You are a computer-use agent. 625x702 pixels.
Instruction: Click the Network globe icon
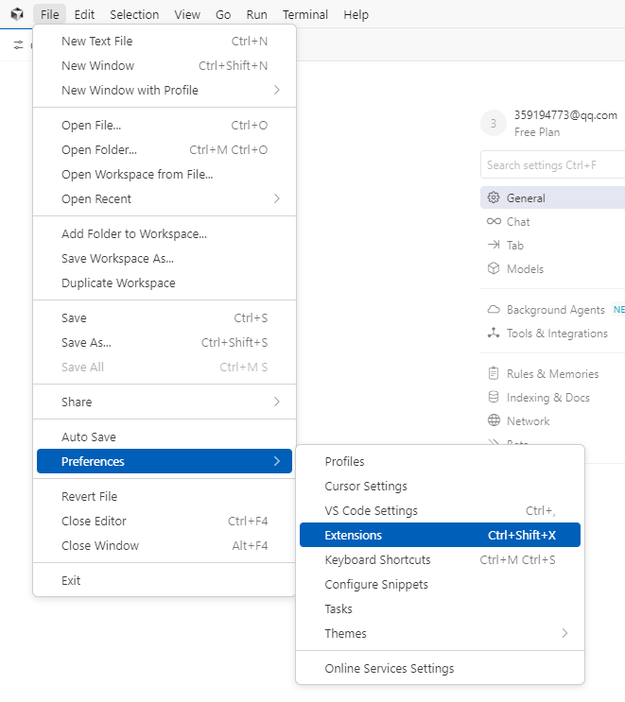coord(494,421)
